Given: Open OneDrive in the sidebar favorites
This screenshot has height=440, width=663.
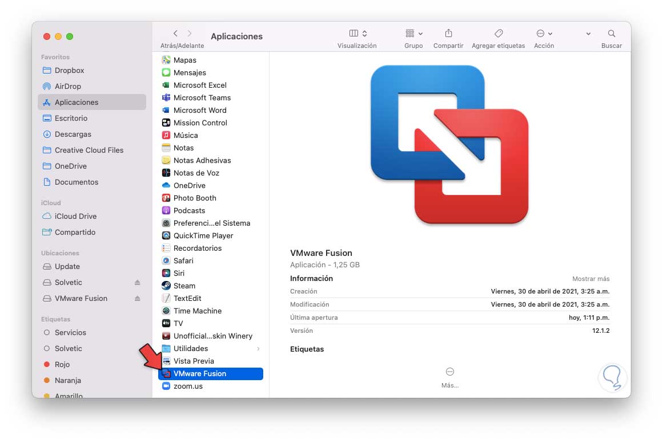Looking at the screenshot, I should point(92,166).
